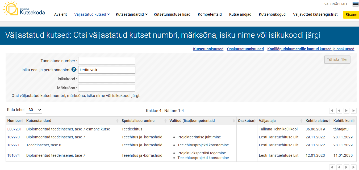Image resolution: width=359 pixels, height=170 pixels.
Task: Open the VAEGNÄGIJALE accessibility link
Action: tap(336, 4)
